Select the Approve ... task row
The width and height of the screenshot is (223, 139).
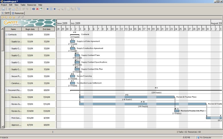click(x=30, y=125)
